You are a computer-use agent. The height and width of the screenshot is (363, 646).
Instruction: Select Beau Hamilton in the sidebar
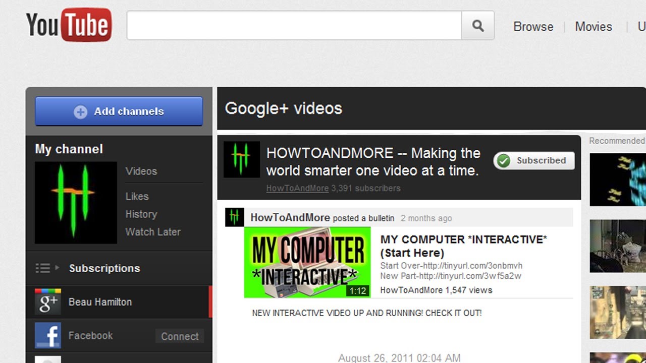(x=119, y=302)
